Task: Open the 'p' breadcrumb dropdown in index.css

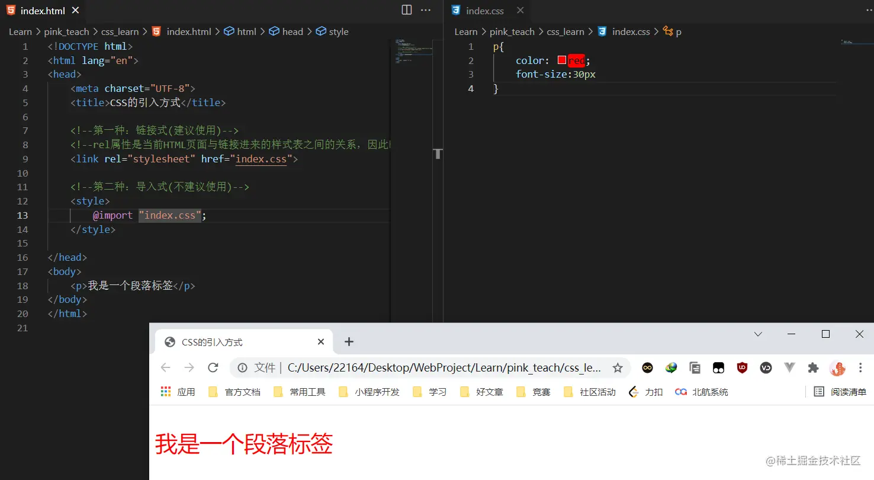Action: [x=679, y=31]
